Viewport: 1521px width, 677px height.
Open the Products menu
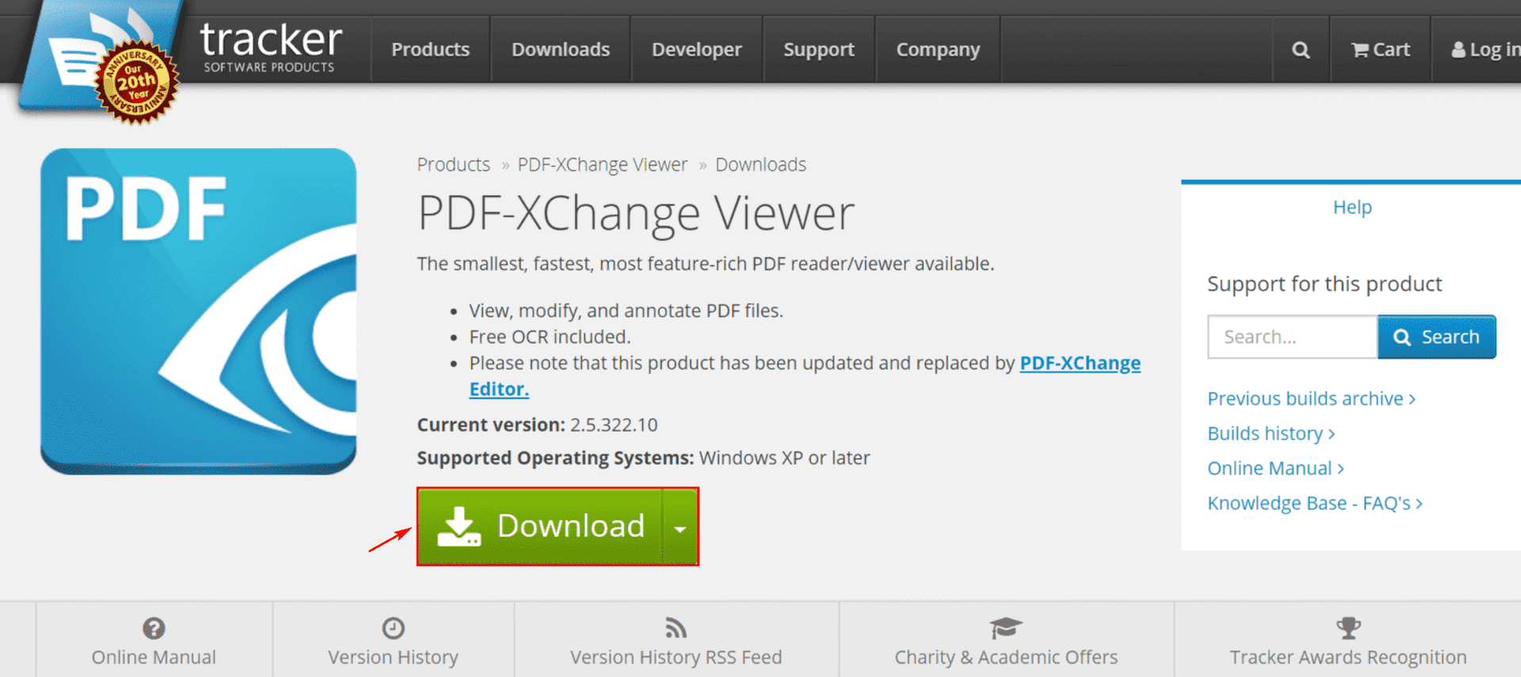click(430, 50)
